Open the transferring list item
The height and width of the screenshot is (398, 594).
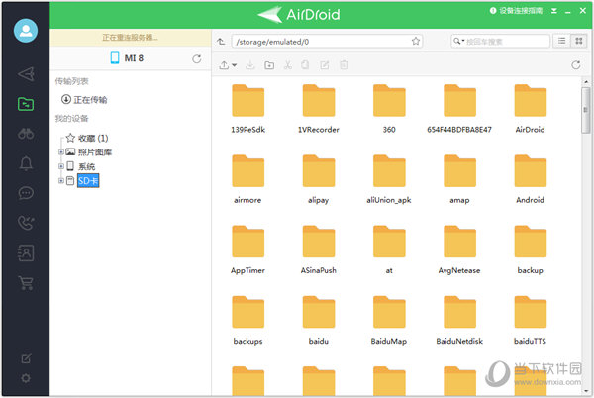click(84, 100)
